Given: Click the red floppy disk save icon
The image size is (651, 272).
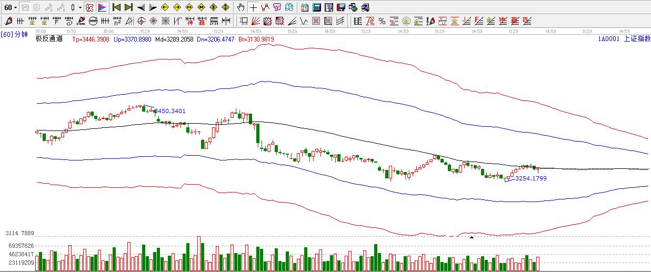Looking at the screenshot, I should (341, 7).
